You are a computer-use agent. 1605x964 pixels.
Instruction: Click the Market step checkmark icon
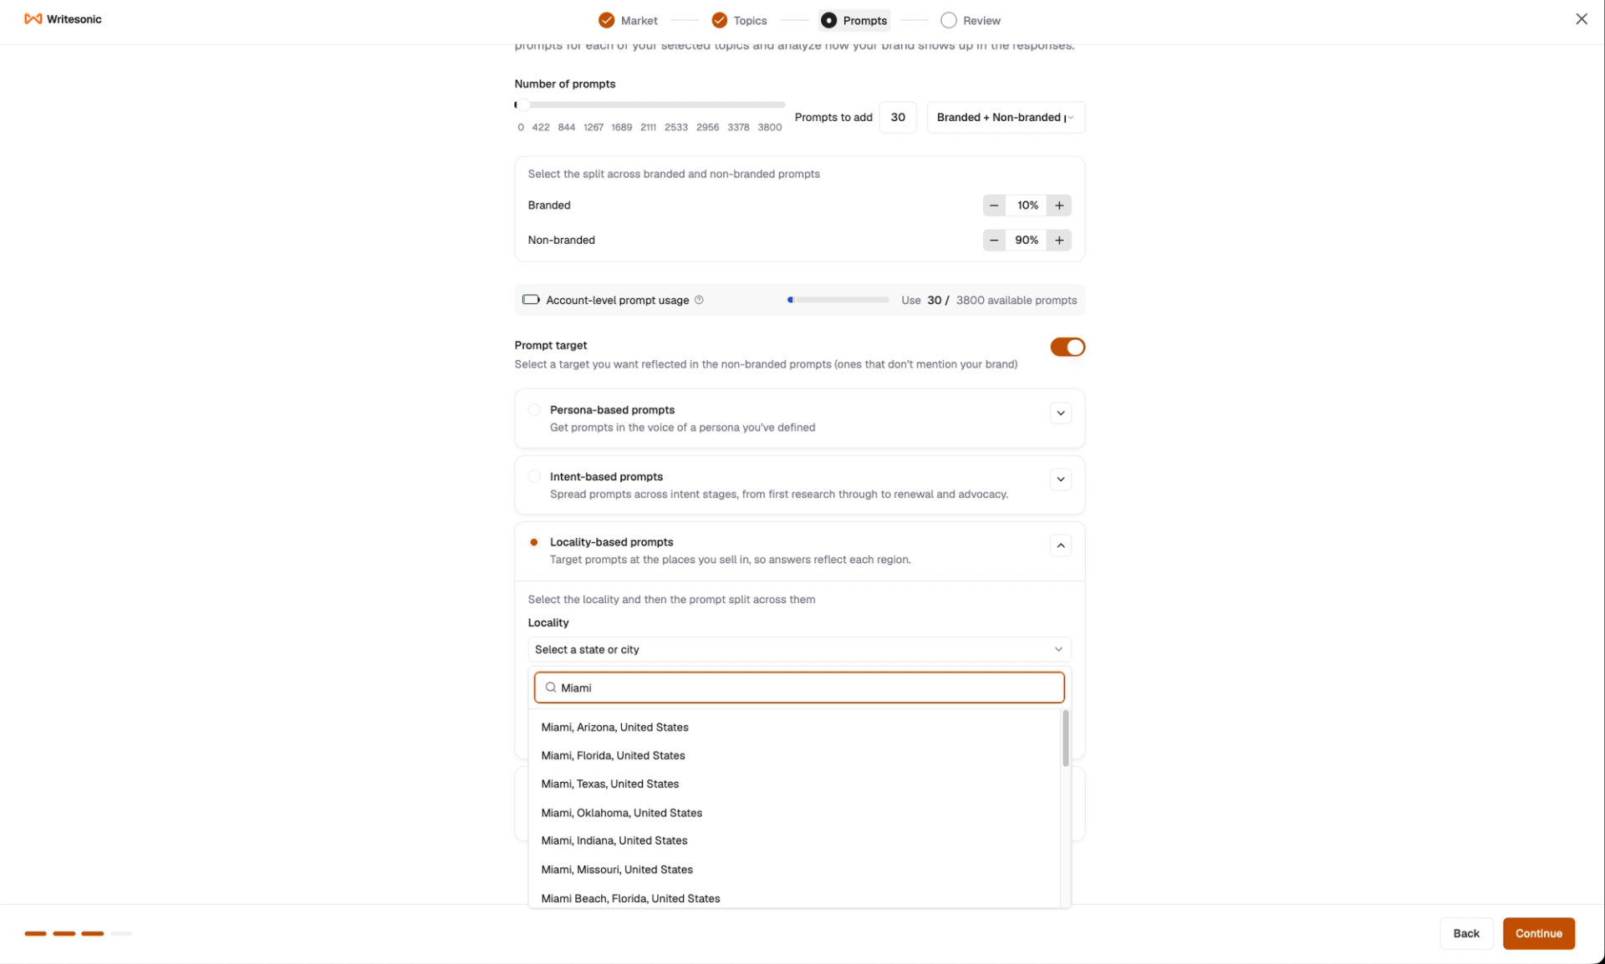tap(607, 20)
